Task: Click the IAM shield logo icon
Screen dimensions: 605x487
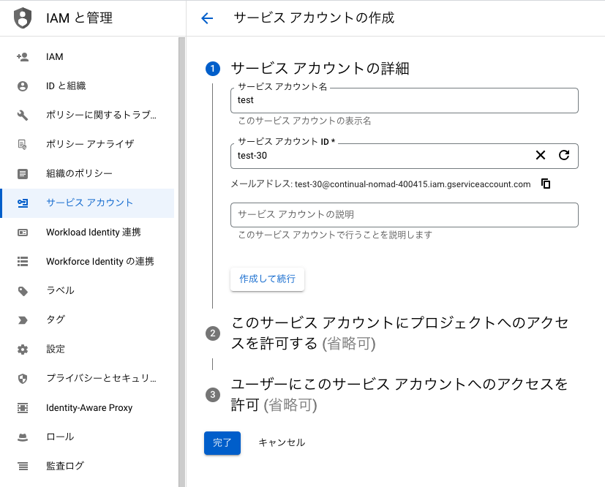Action: click(x=23, y=18)
